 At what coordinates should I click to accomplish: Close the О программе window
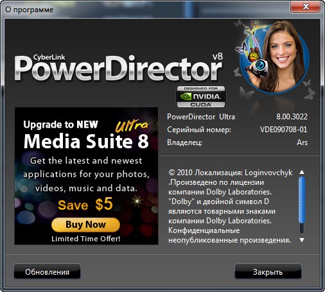pos(306,6)
